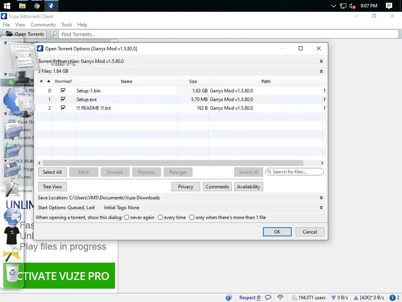402x302 pixels.
Task: Select the 'every time' radio option
Action: (160, 217)
